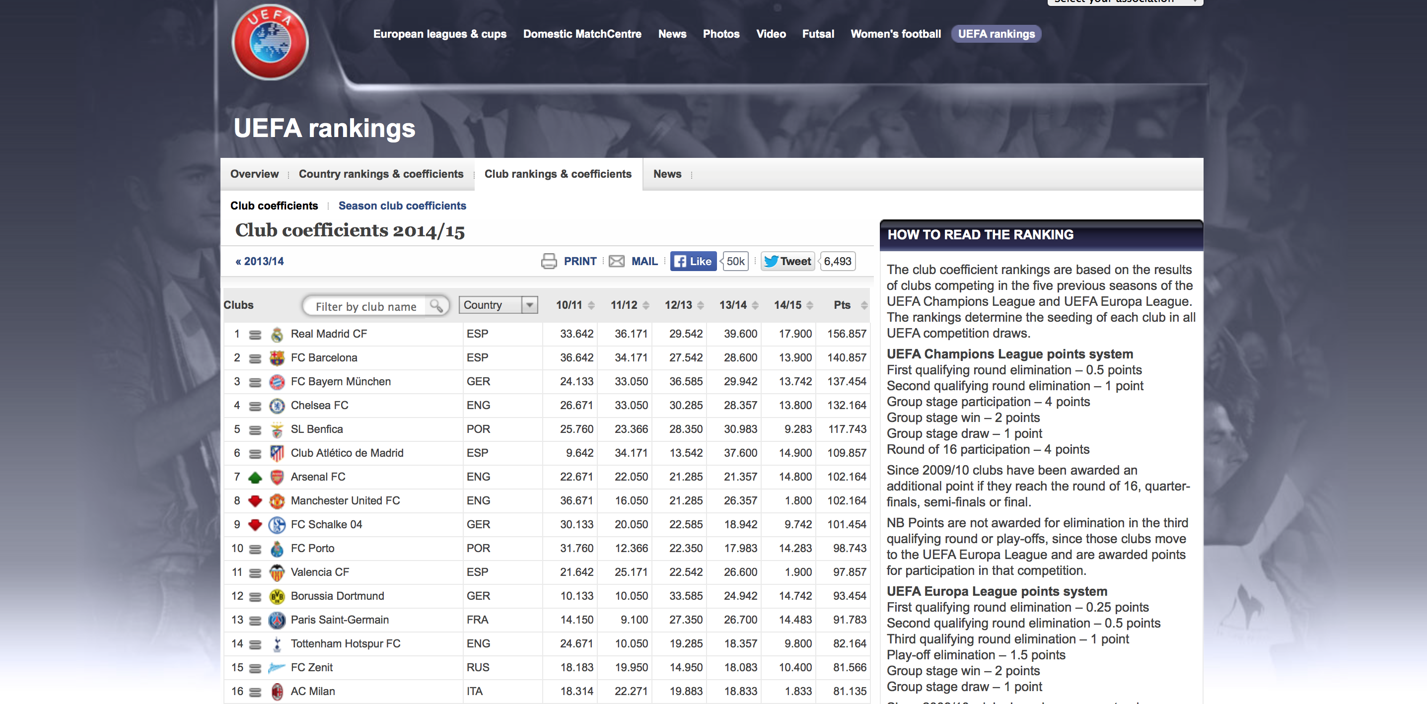Click the printer icon
This screenshot has width=1427, height=704.
[x=549, y=261]
